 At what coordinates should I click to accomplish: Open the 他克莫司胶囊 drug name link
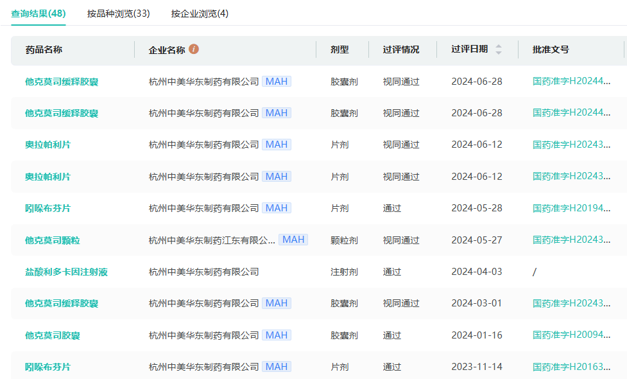point(53,335)
